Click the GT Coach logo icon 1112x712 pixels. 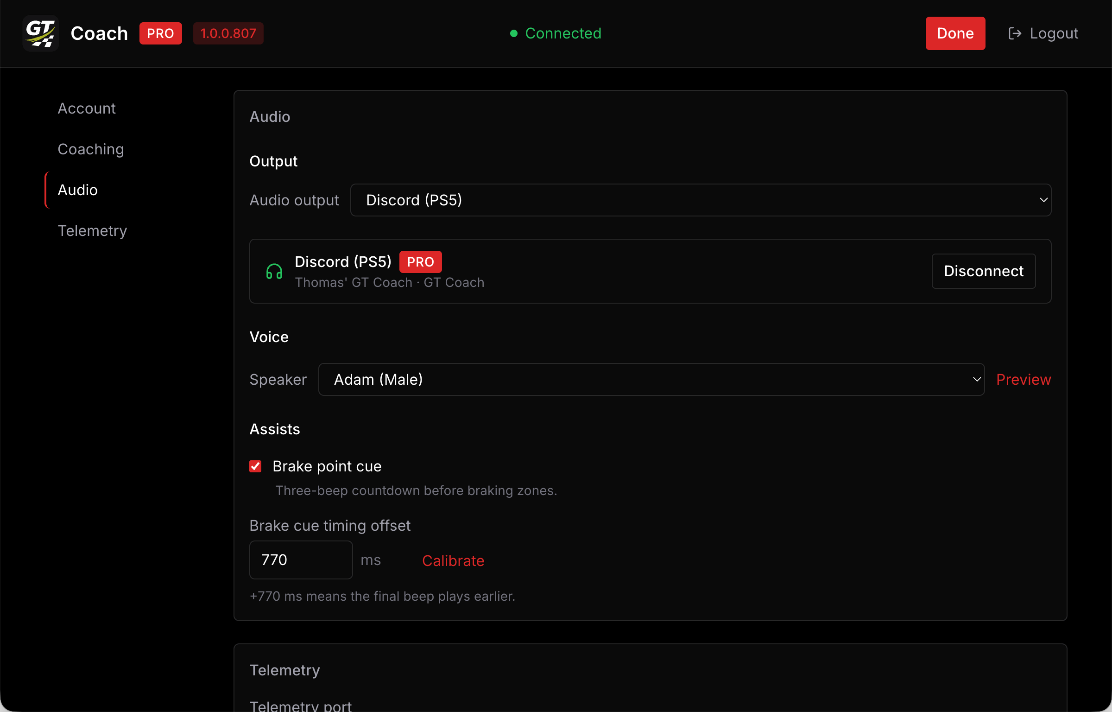tap(41, 33)
